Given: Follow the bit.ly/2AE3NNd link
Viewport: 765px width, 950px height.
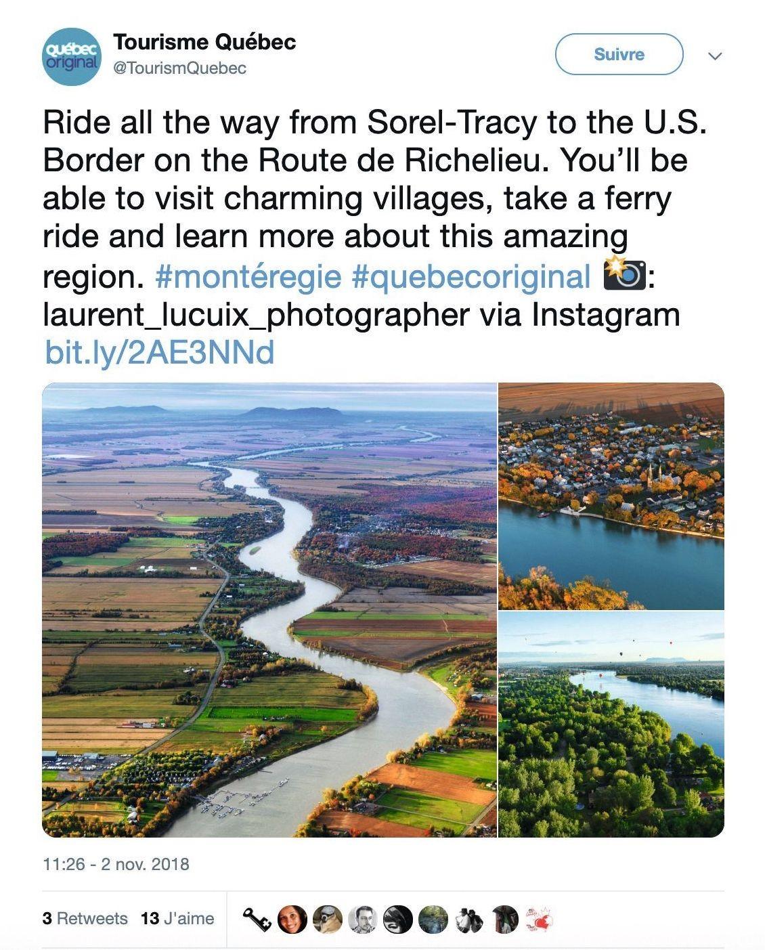Looking at the screenshot, I should coord(160,353).
